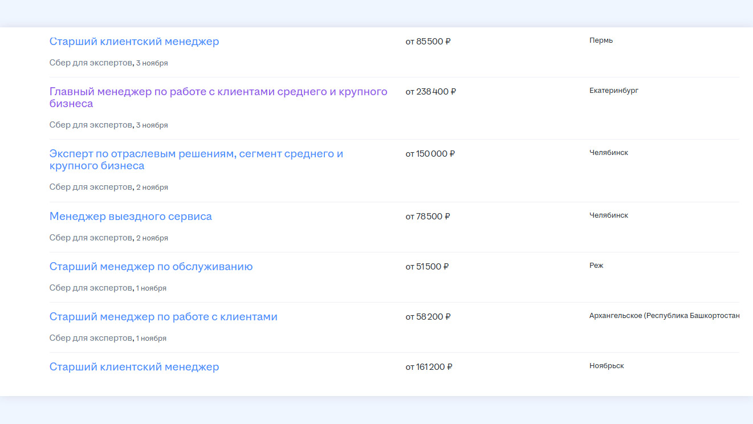Click 'Менеджер выездного сервиса' job title
This screenshot has height=424, width=753.
coord(131,217)
